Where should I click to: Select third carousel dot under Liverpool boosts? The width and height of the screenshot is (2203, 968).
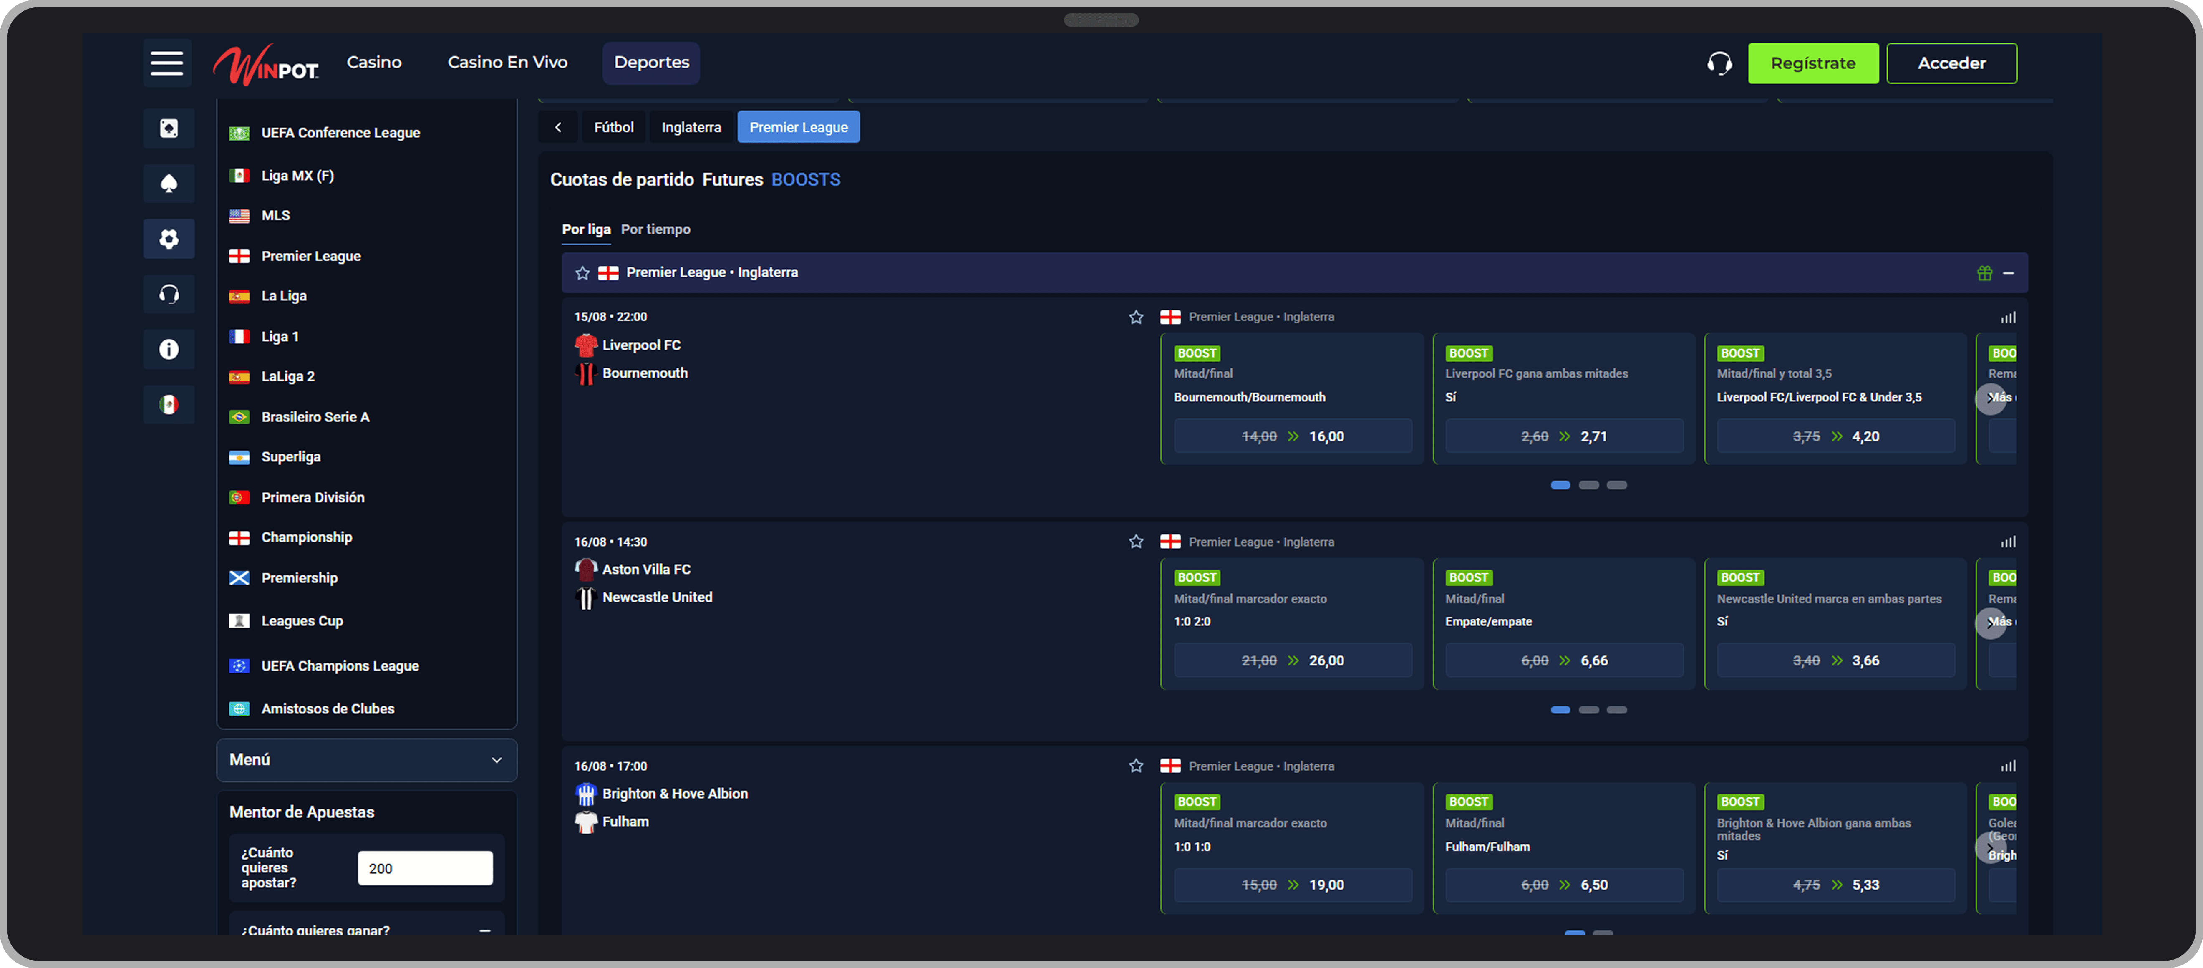1616,485
